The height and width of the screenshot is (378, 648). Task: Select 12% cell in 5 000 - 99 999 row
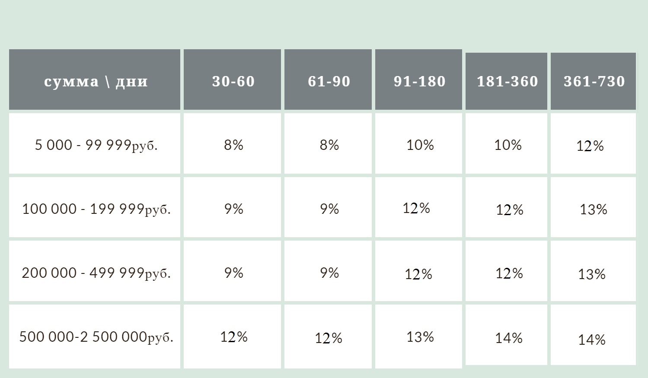click(x=593, y=143)
